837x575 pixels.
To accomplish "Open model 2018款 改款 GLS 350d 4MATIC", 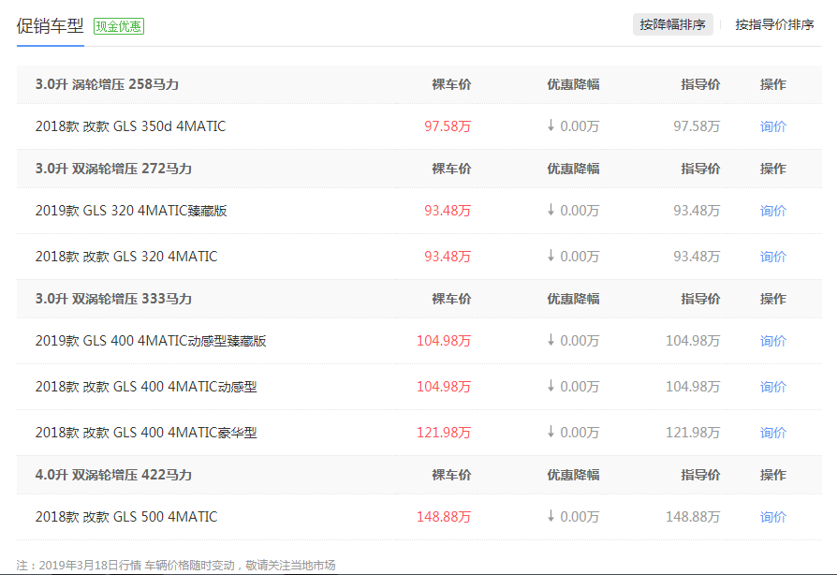I will 131,126.
